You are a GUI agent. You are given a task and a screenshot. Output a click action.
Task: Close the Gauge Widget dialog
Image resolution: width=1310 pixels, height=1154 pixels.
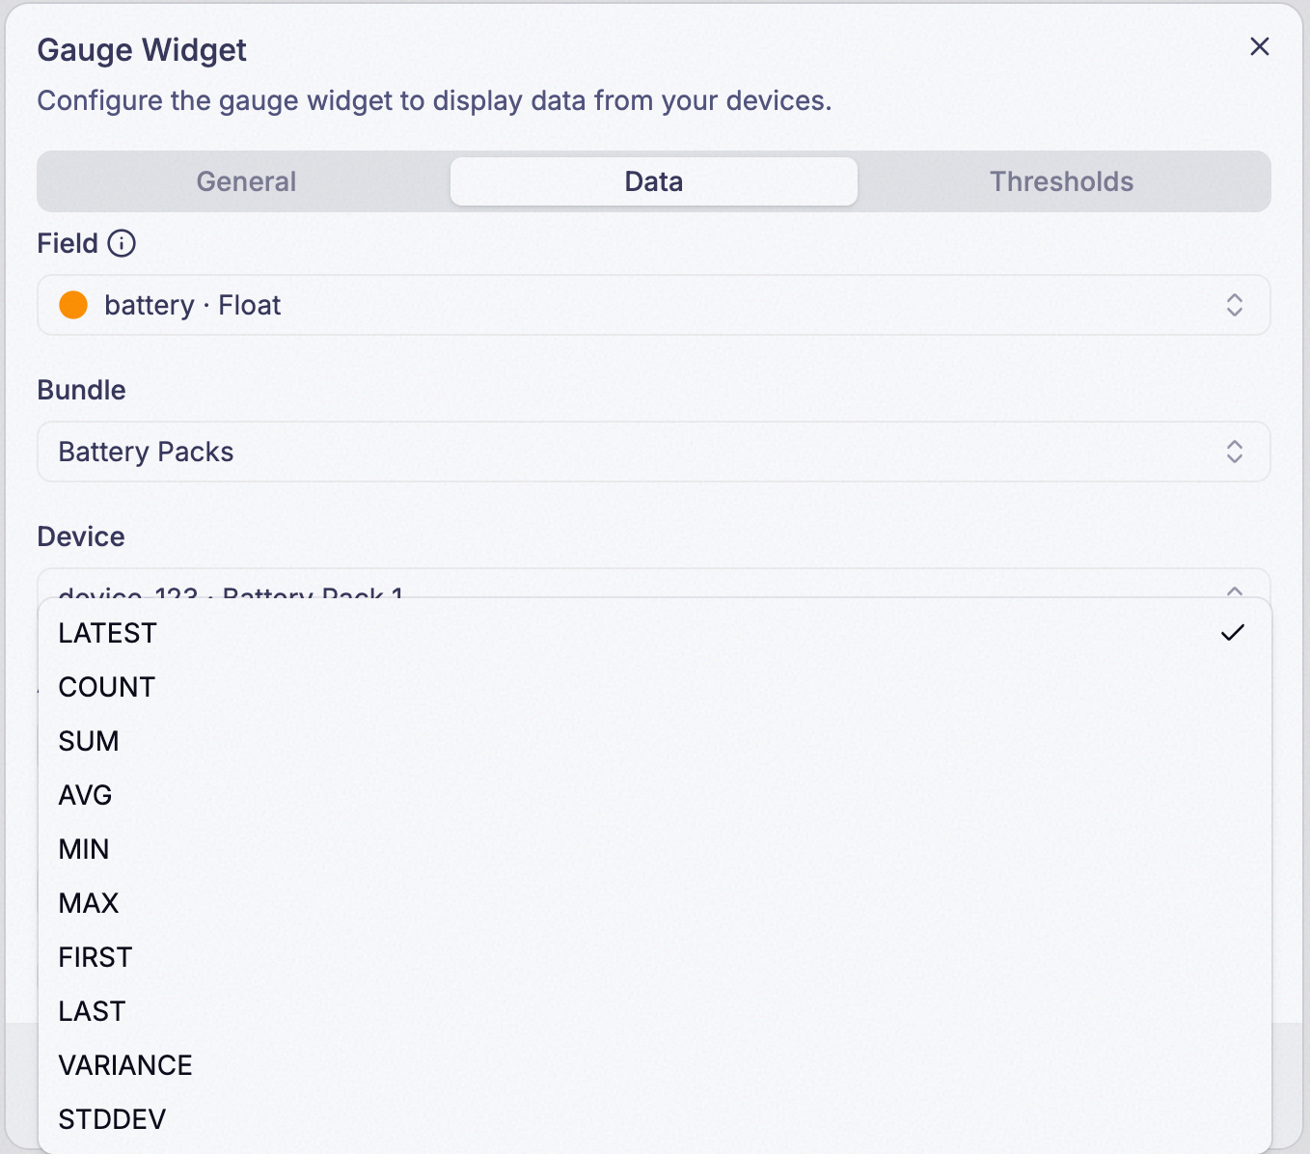click(x=1259, y=46)
